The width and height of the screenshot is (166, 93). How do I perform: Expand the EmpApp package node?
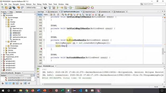[x=6, y=22]
